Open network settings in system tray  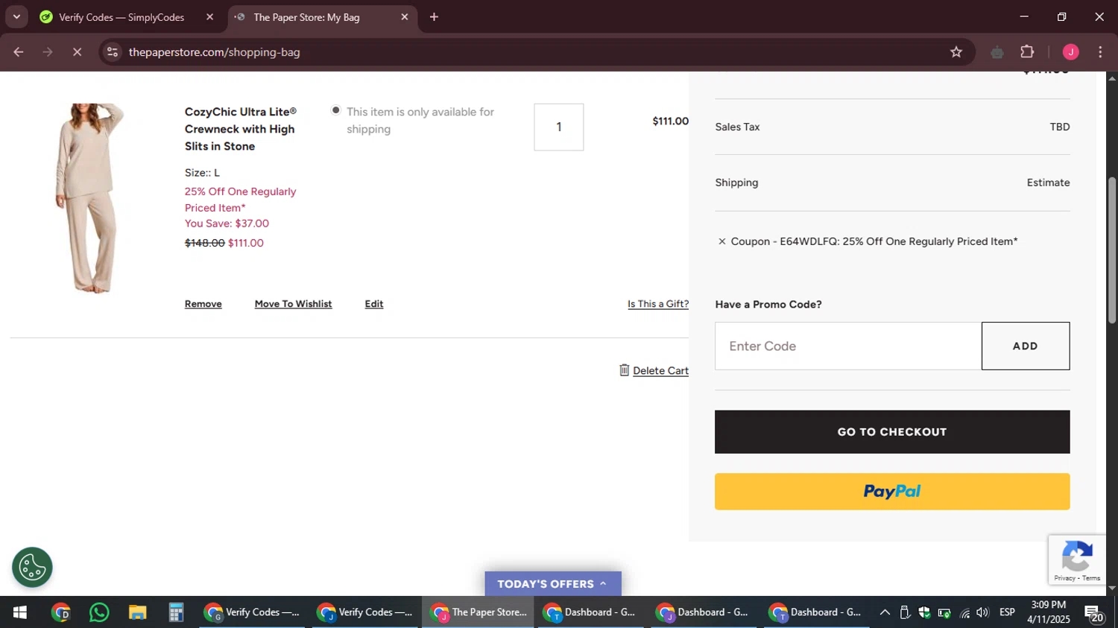(x=964, y=612)
